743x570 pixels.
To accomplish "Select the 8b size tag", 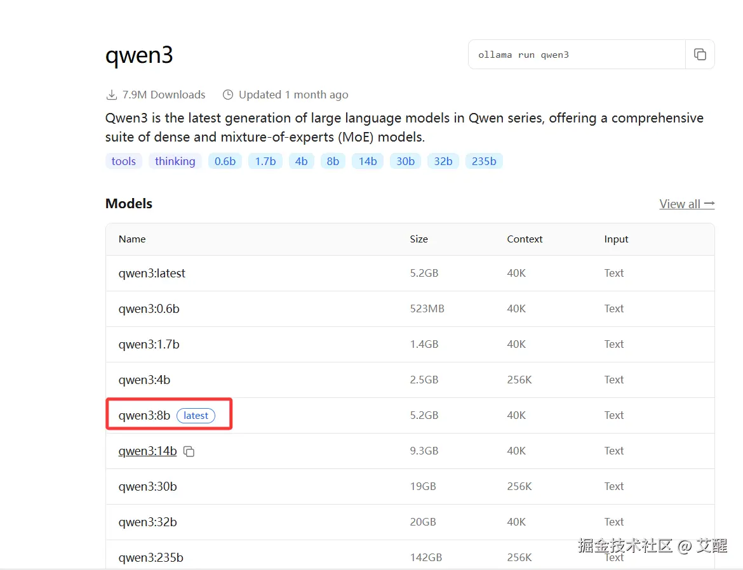I will (333, 161).
